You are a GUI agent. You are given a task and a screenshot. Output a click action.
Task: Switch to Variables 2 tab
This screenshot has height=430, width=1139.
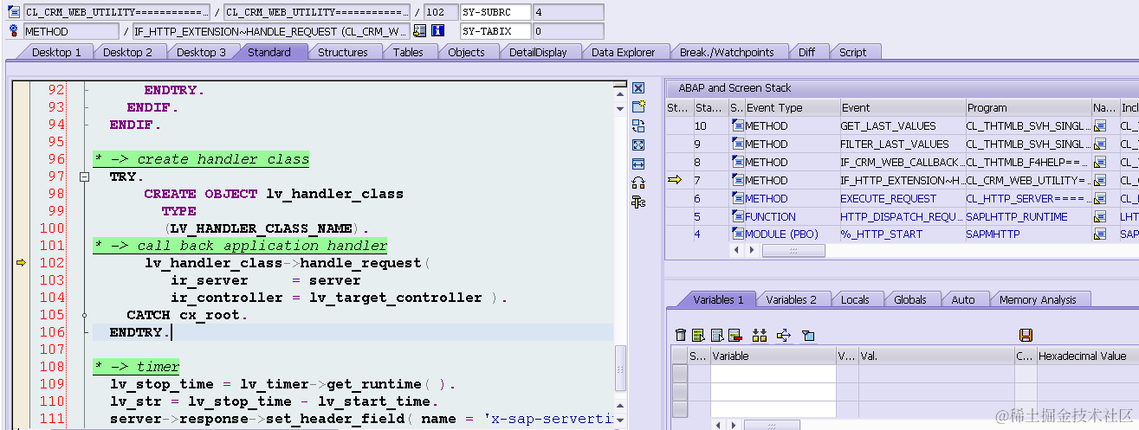coord(791,299)
